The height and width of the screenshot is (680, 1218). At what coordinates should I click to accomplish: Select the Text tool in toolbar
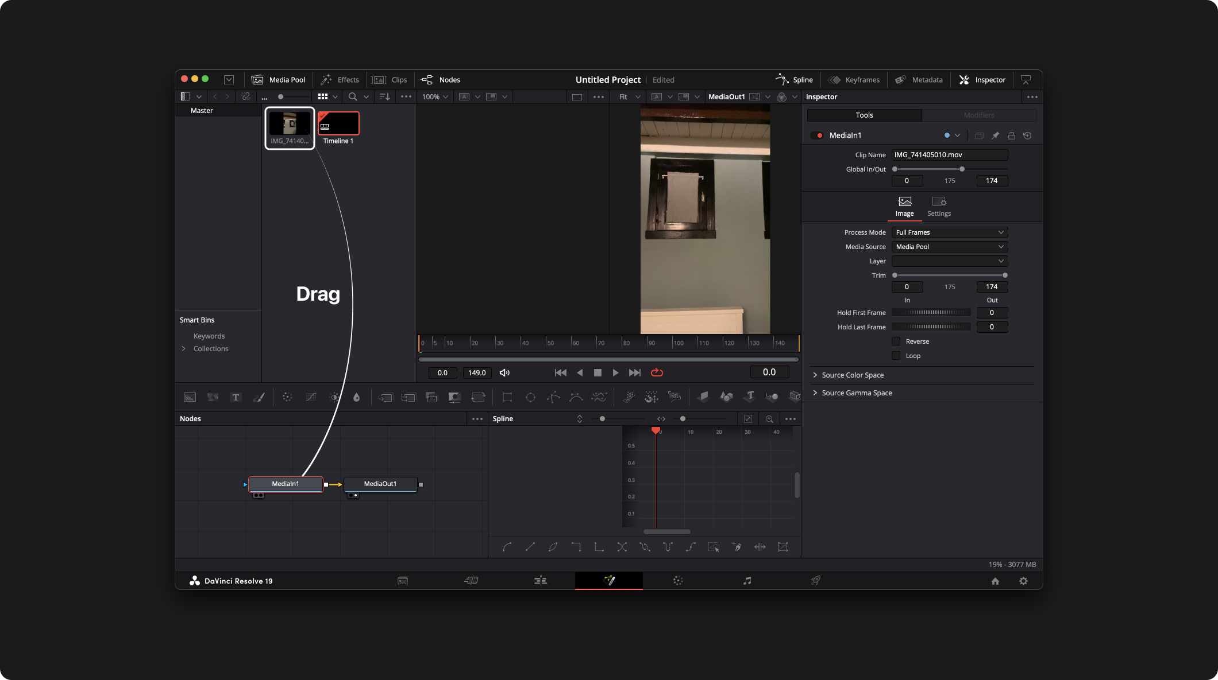point(236,397)
